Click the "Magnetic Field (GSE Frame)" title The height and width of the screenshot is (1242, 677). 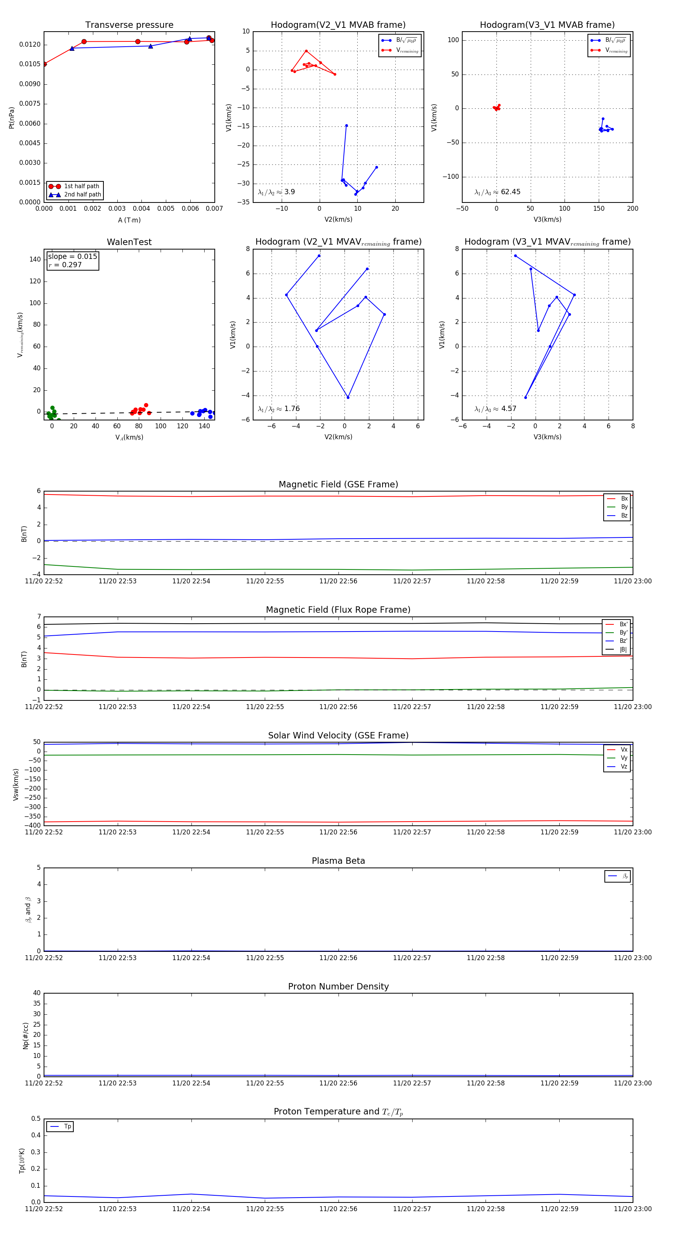pyautogui.click(x=338, y=484)
